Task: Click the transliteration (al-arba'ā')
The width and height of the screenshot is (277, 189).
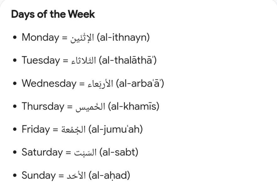Action: coord(140,83)
